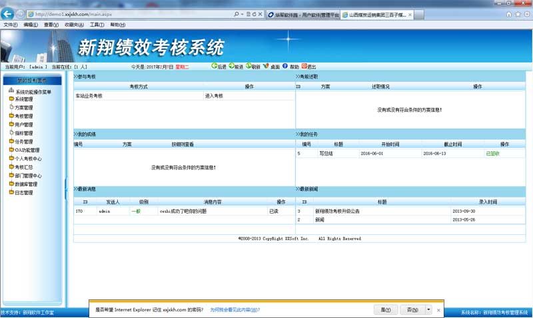Image resolution: width=533 pixels, height=318 pixels.
Task: Open the 方案管理 page in sidebar
Action: tap(23, 108)
